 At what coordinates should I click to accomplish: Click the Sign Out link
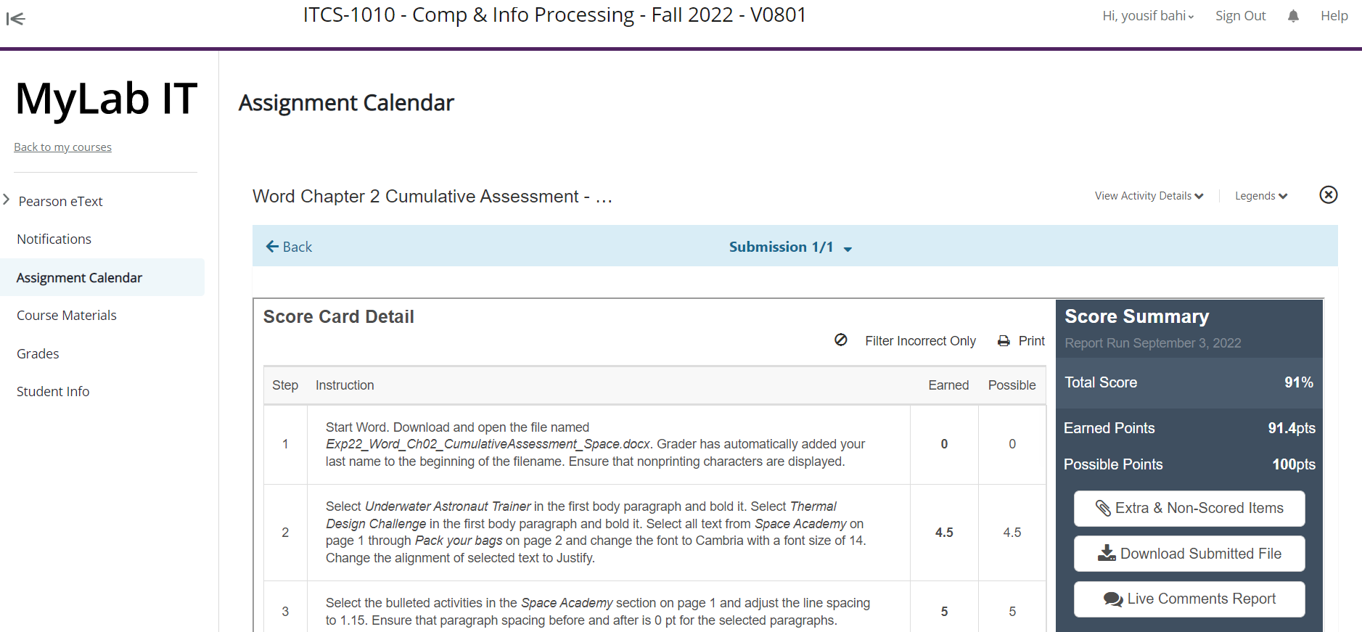[x=1240, y=16]
